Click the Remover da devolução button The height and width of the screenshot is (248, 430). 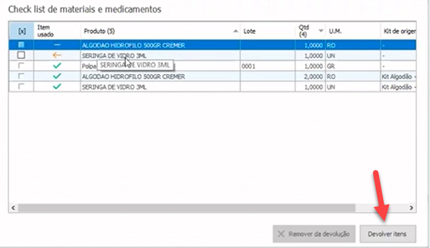click(x=314, y=234)
